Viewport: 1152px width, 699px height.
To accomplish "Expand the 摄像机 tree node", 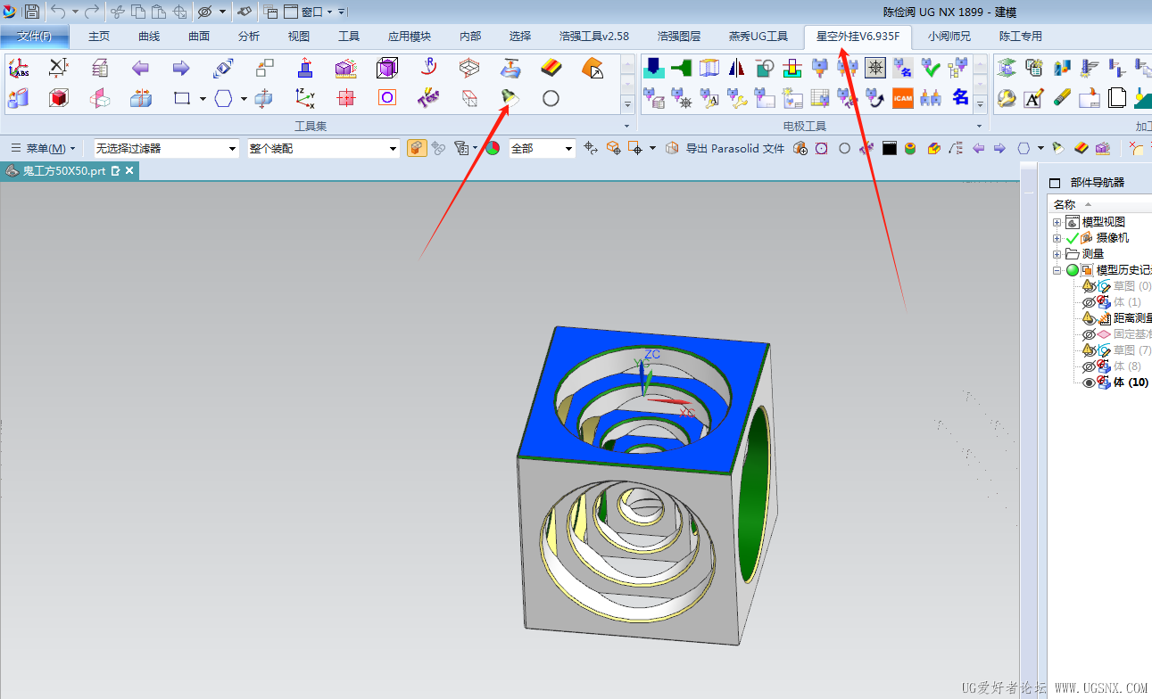I will (1057, 238).
